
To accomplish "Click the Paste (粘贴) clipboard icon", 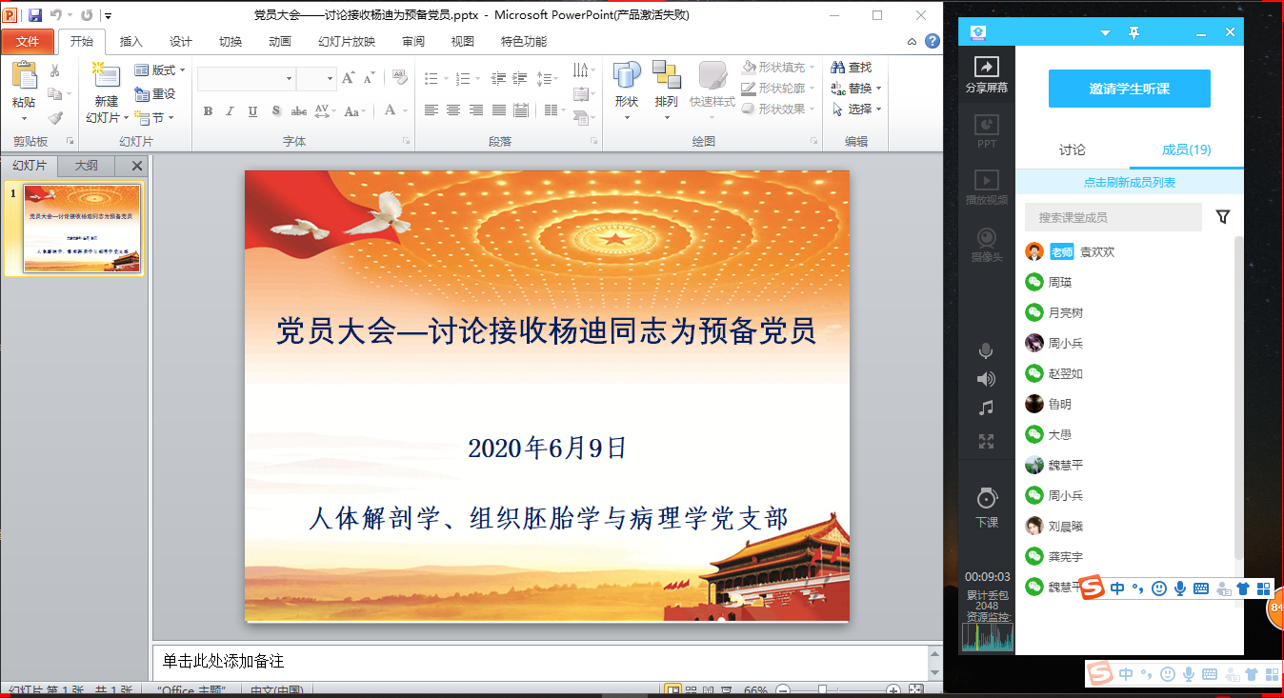I will coord(24,76).
